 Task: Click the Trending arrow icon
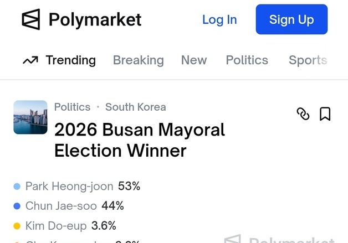point(30,60)
